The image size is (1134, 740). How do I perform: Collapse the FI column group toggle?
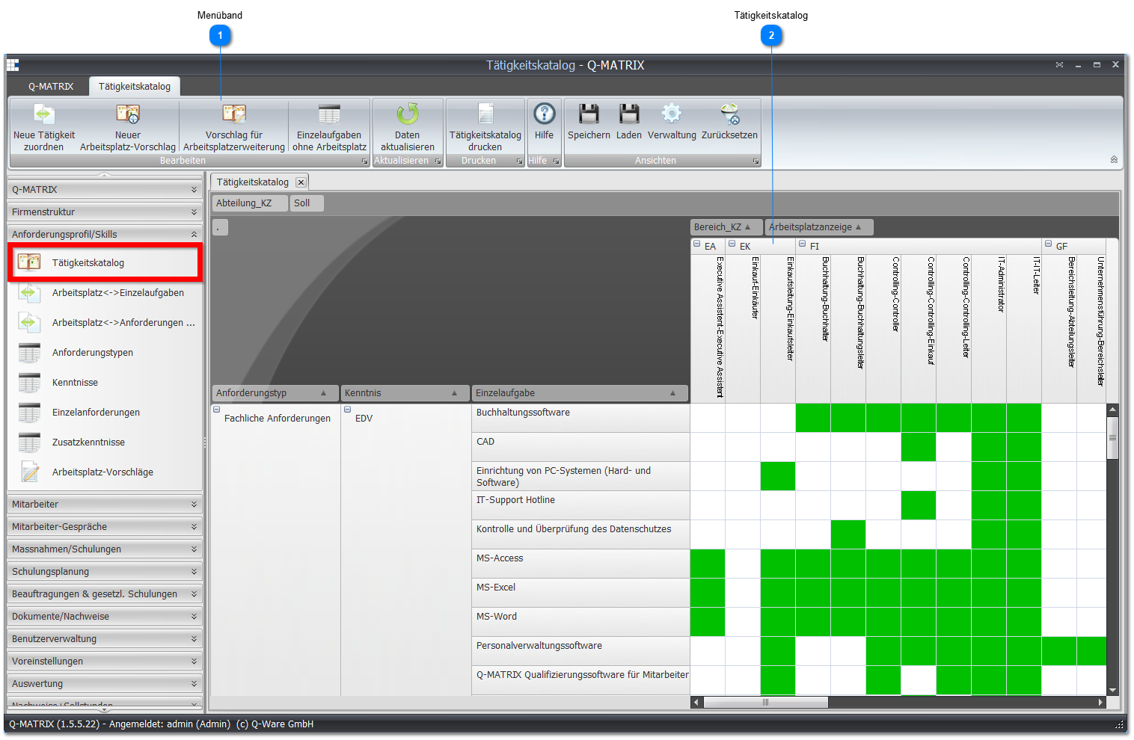803,244
